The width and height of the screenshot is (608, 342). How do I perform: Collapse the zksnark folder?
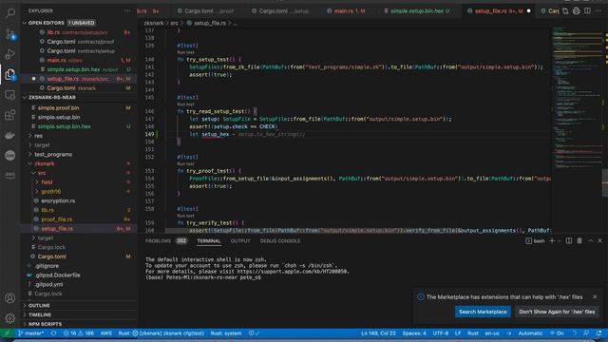click(x=45, y=163)
